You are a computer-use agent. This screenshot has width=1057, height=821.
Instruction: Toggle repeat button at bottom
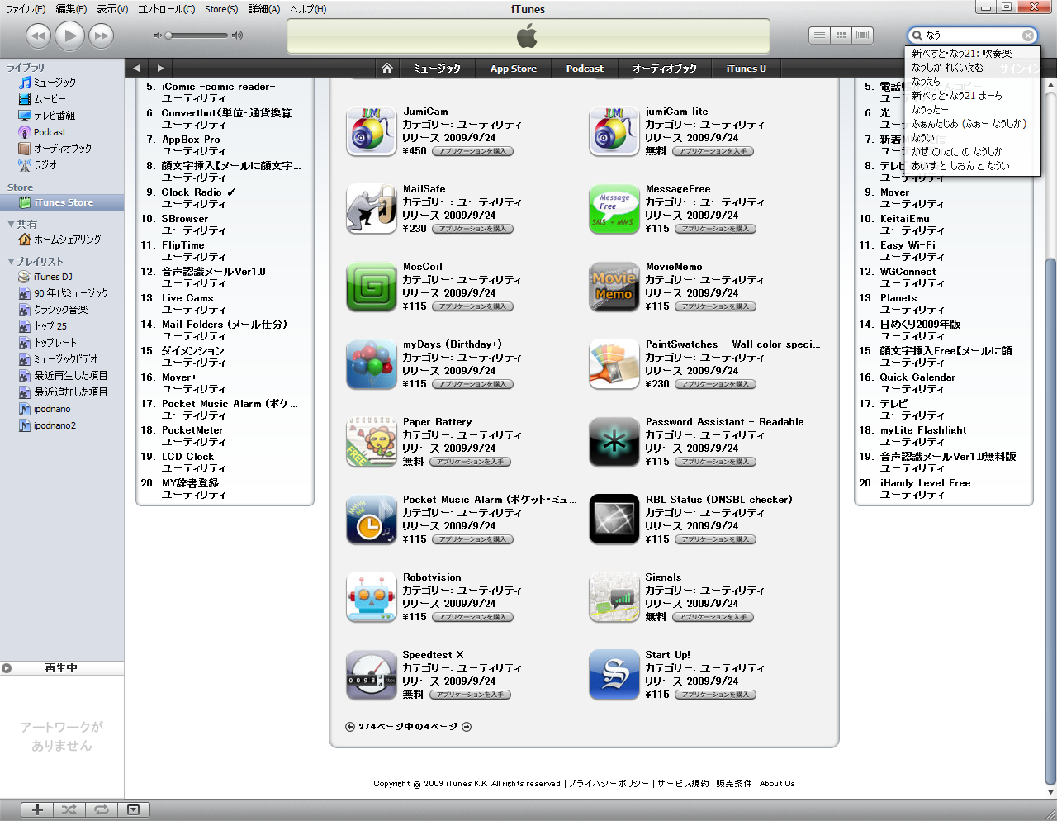102,809
